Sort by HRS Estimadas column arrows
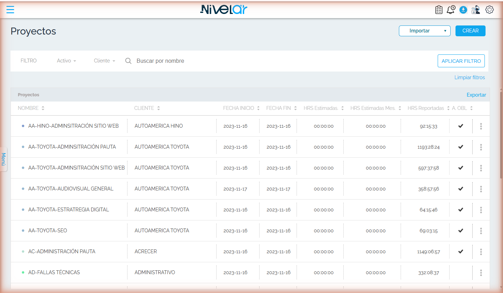This screenshot has width=503, height=293. click(343, 108)
